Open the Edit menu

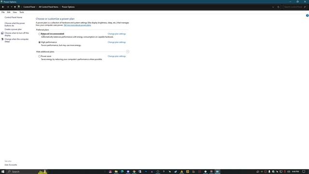pyautogui.click(x=9, y=12)
